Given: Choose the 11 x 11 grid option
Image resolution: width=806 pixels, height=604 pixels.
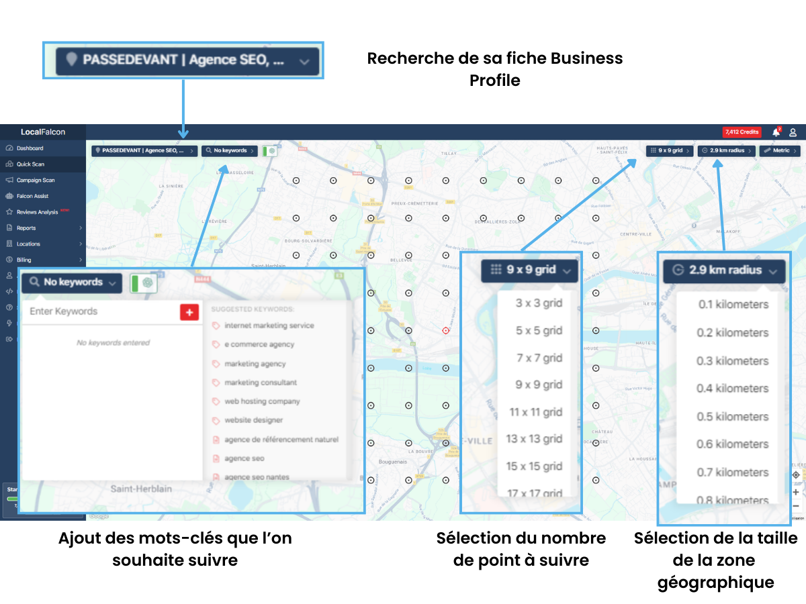Looking at the screenshot, I should tap(535, 412).
